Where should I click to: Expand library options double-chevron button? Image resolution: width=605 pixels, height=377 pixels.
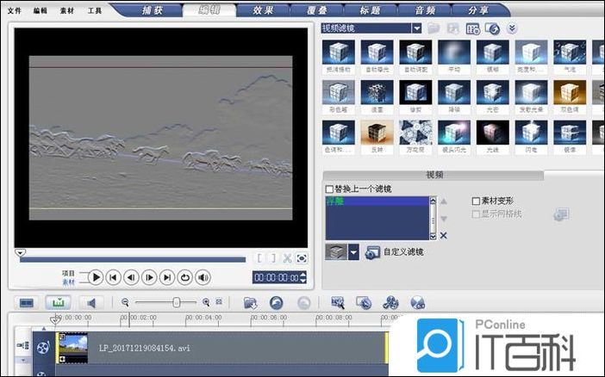pos(512,28)
